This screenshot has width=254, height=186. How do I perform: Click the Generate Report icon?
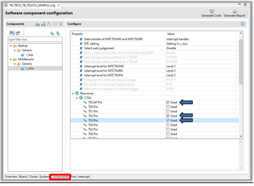pyautogui.click(x=235, y=11)
